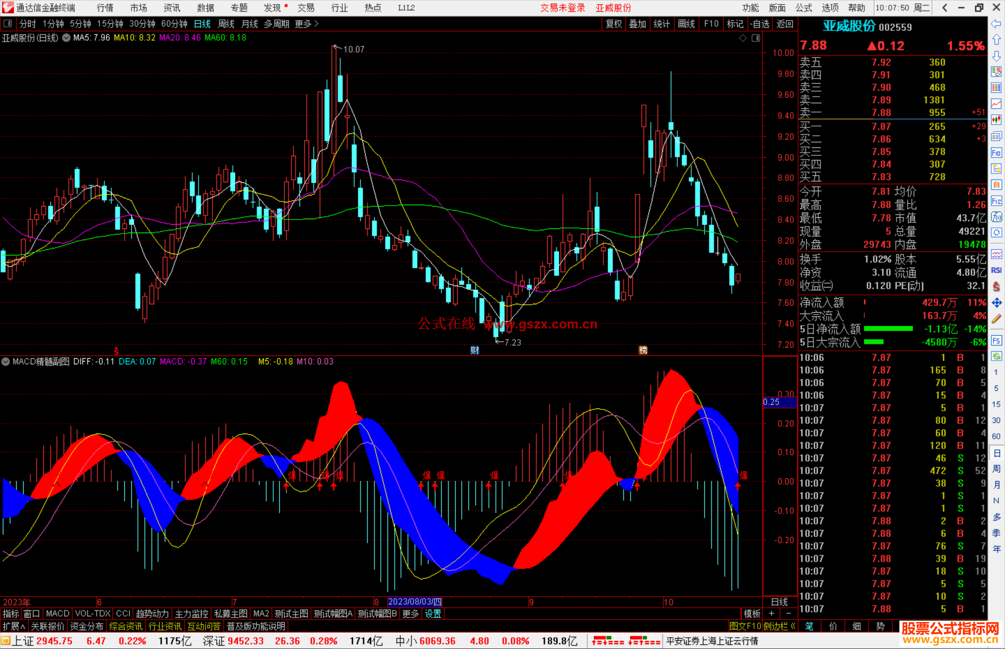This screenshot has width=1005, height=649.
Task: Select the pencil drawing tool icon
Action: point(996,319)
